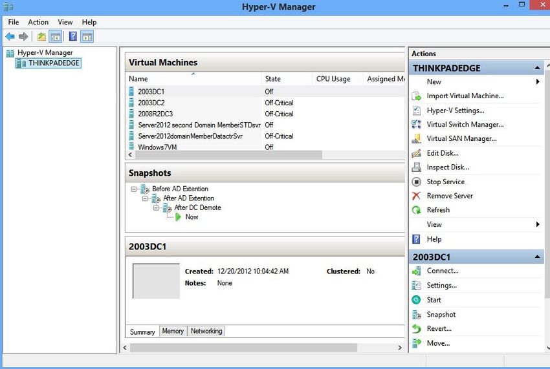This screenshot has width=550, height=369.
Task: Click the Revert green arrow icon
Action: 416,329
